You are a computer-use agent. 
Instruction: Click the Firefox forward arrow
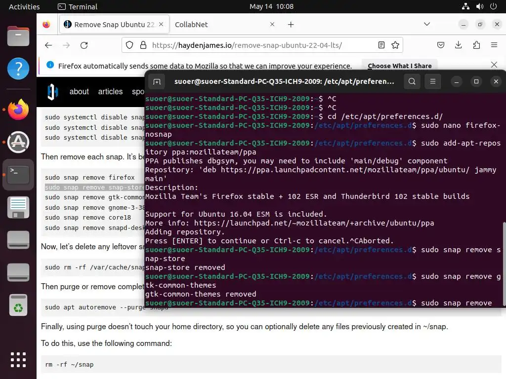(66, 45)
